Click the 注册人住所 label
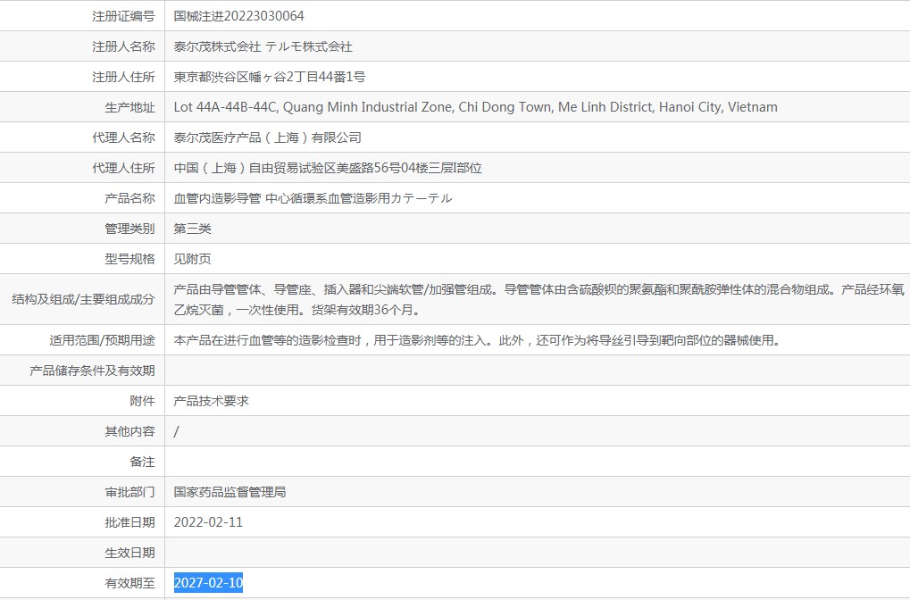Viewport: 910px width, 600px height. 123,77
